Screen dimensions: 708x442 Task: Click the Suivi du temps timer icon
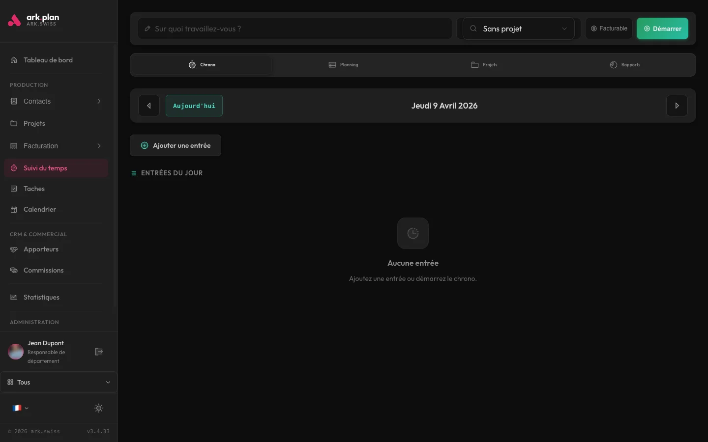[x=14, y=168]
